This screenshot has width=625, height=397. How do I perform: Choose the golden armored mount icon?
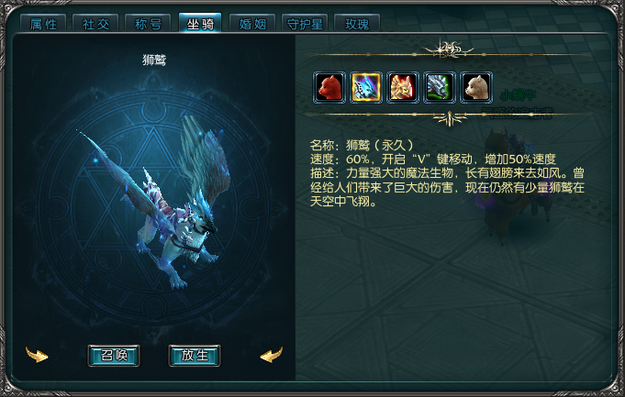pyautogui.click(x=403, y=88)
